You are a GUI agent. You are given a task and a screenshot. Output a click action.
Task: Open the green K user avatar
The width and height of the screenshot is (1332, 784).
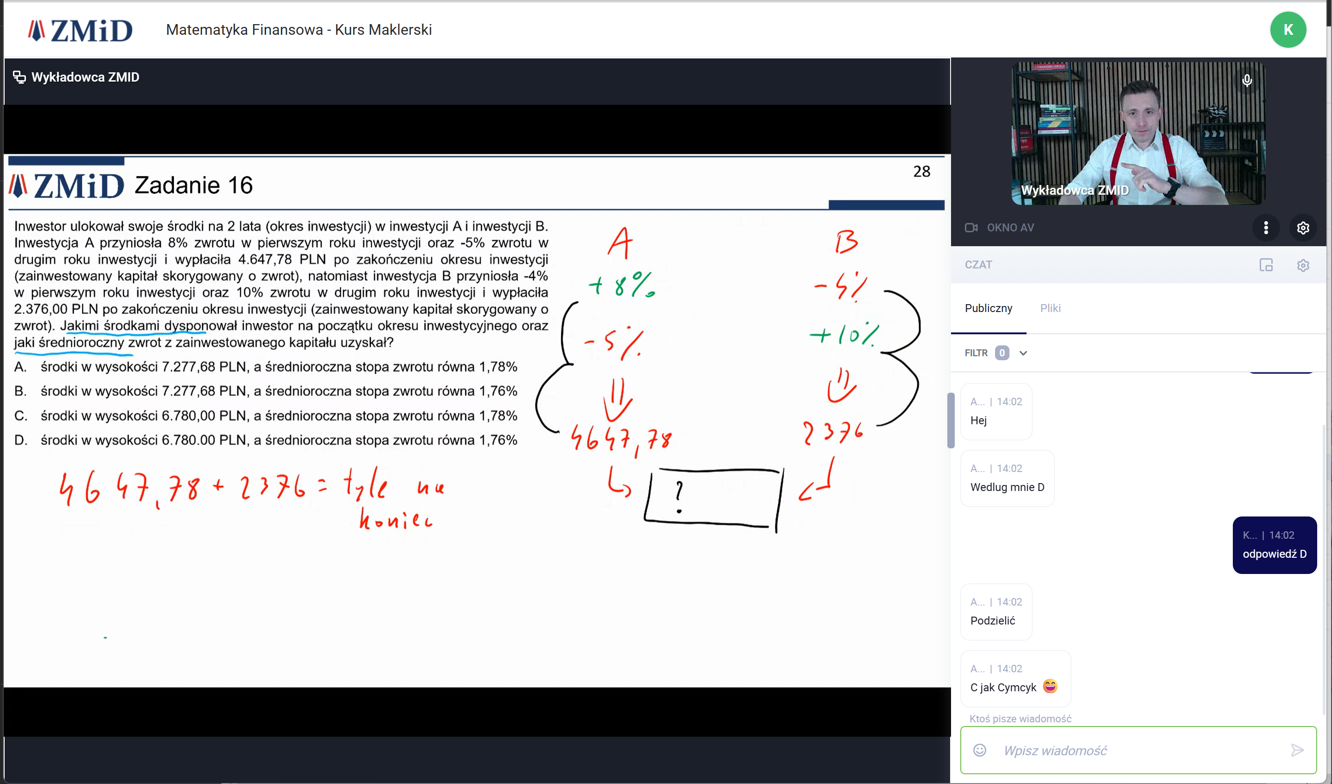[1288, 30]
